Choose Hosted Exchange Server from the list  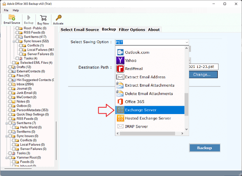pos(150,118)
